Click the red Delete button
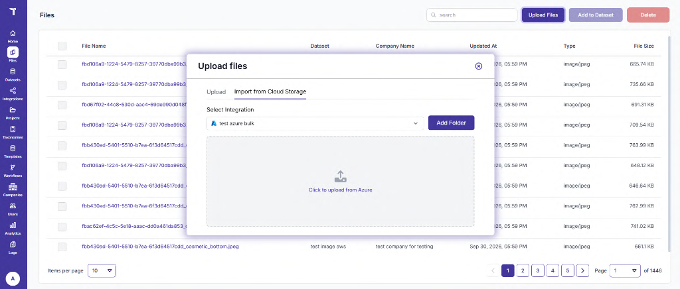The height and width of the screenshot is (289, 680). [x=648, y=15]
